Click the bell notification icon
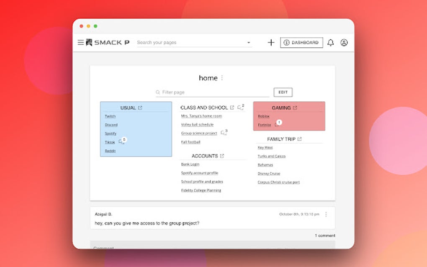427x267 pixels. (330, 42)
